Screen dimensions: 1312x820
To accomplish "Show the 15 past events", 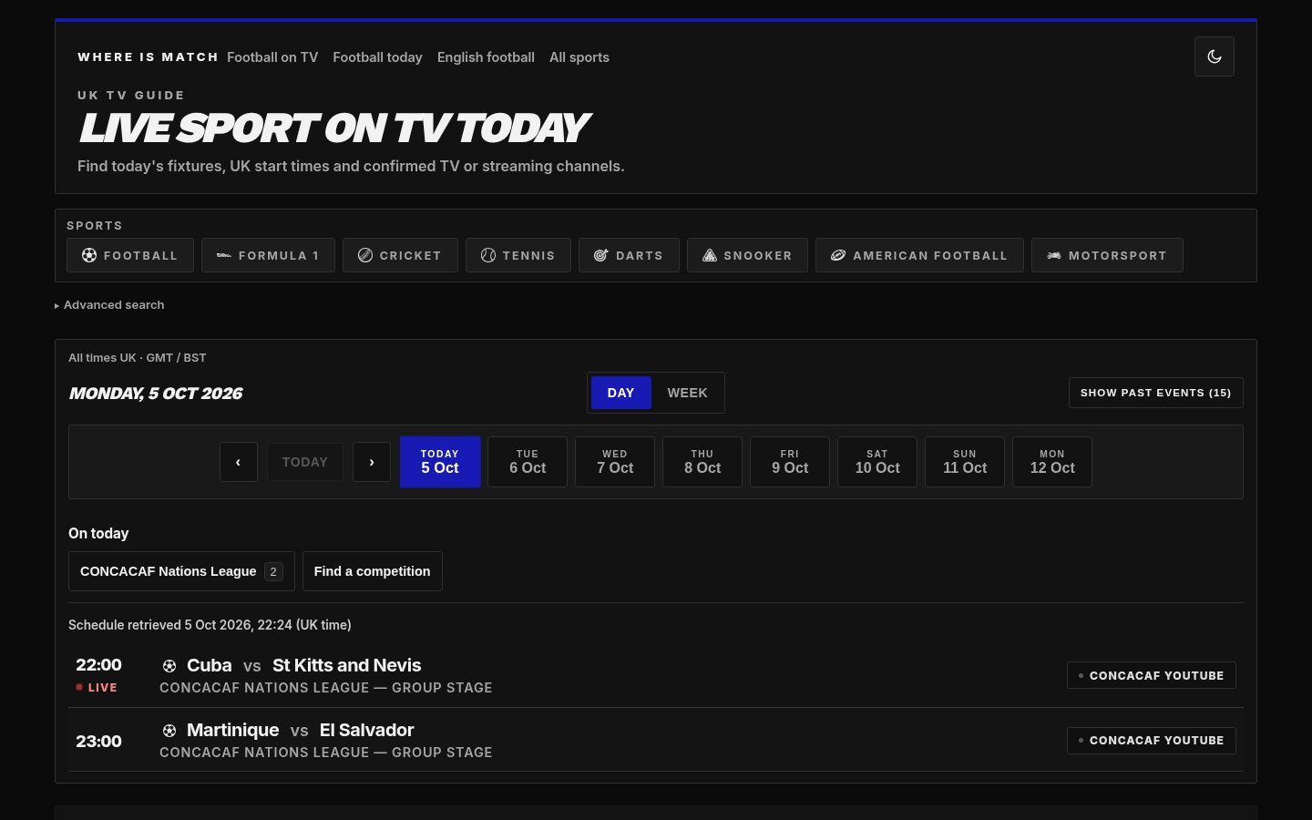I will pos(1155,393).
